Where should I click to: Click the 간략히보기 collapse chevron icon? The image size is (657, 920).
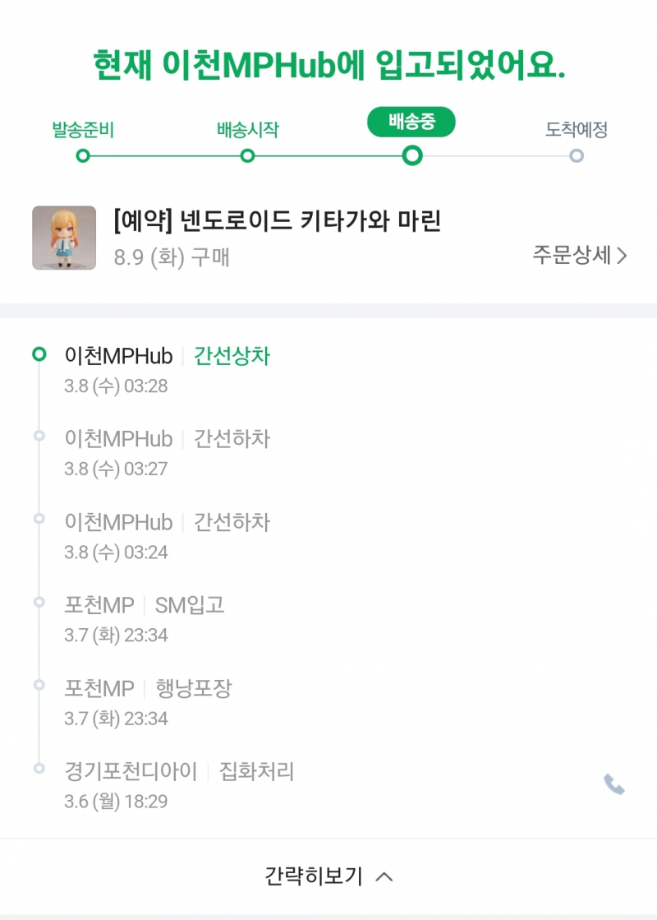click(x=384, y=876)
